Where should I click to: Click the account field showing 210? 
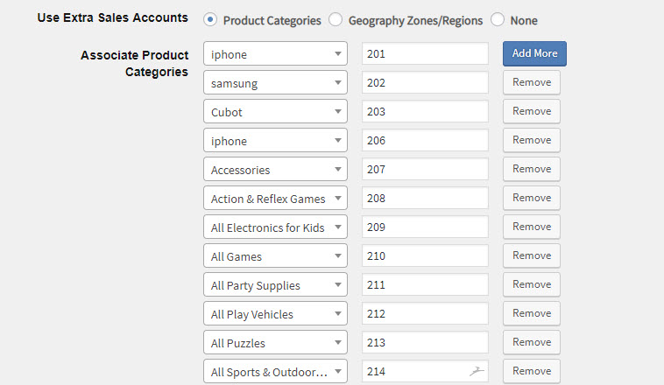click(x=425, y=256)
